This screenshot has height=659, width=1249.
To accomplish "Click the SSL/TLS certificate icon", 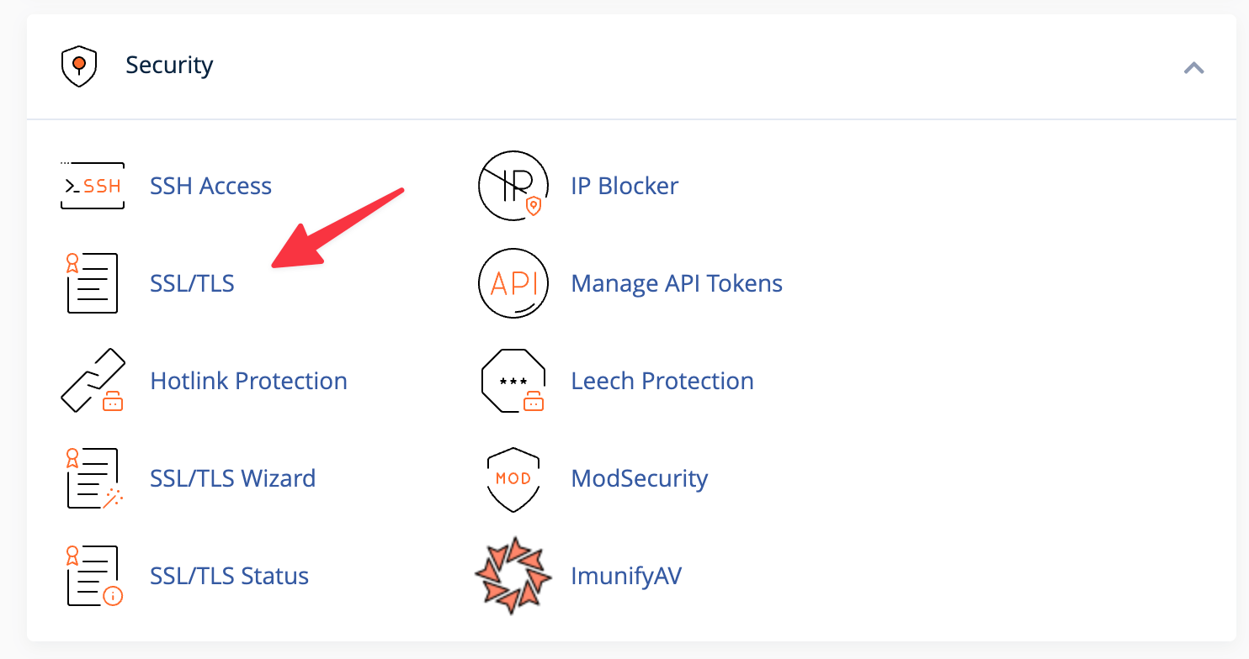I will pos(92,283).
